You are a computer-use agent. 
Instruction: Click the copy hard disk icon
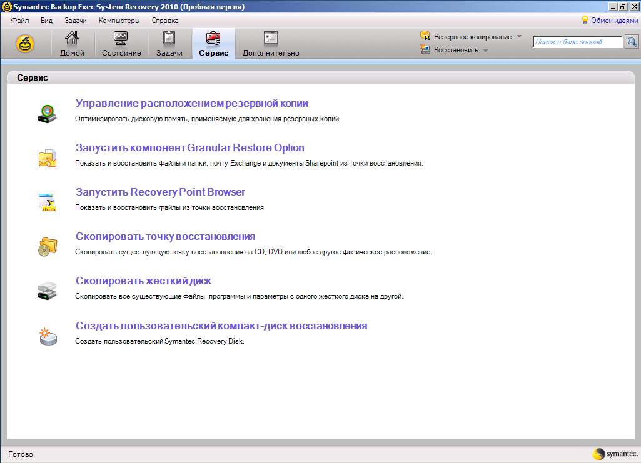48,291
